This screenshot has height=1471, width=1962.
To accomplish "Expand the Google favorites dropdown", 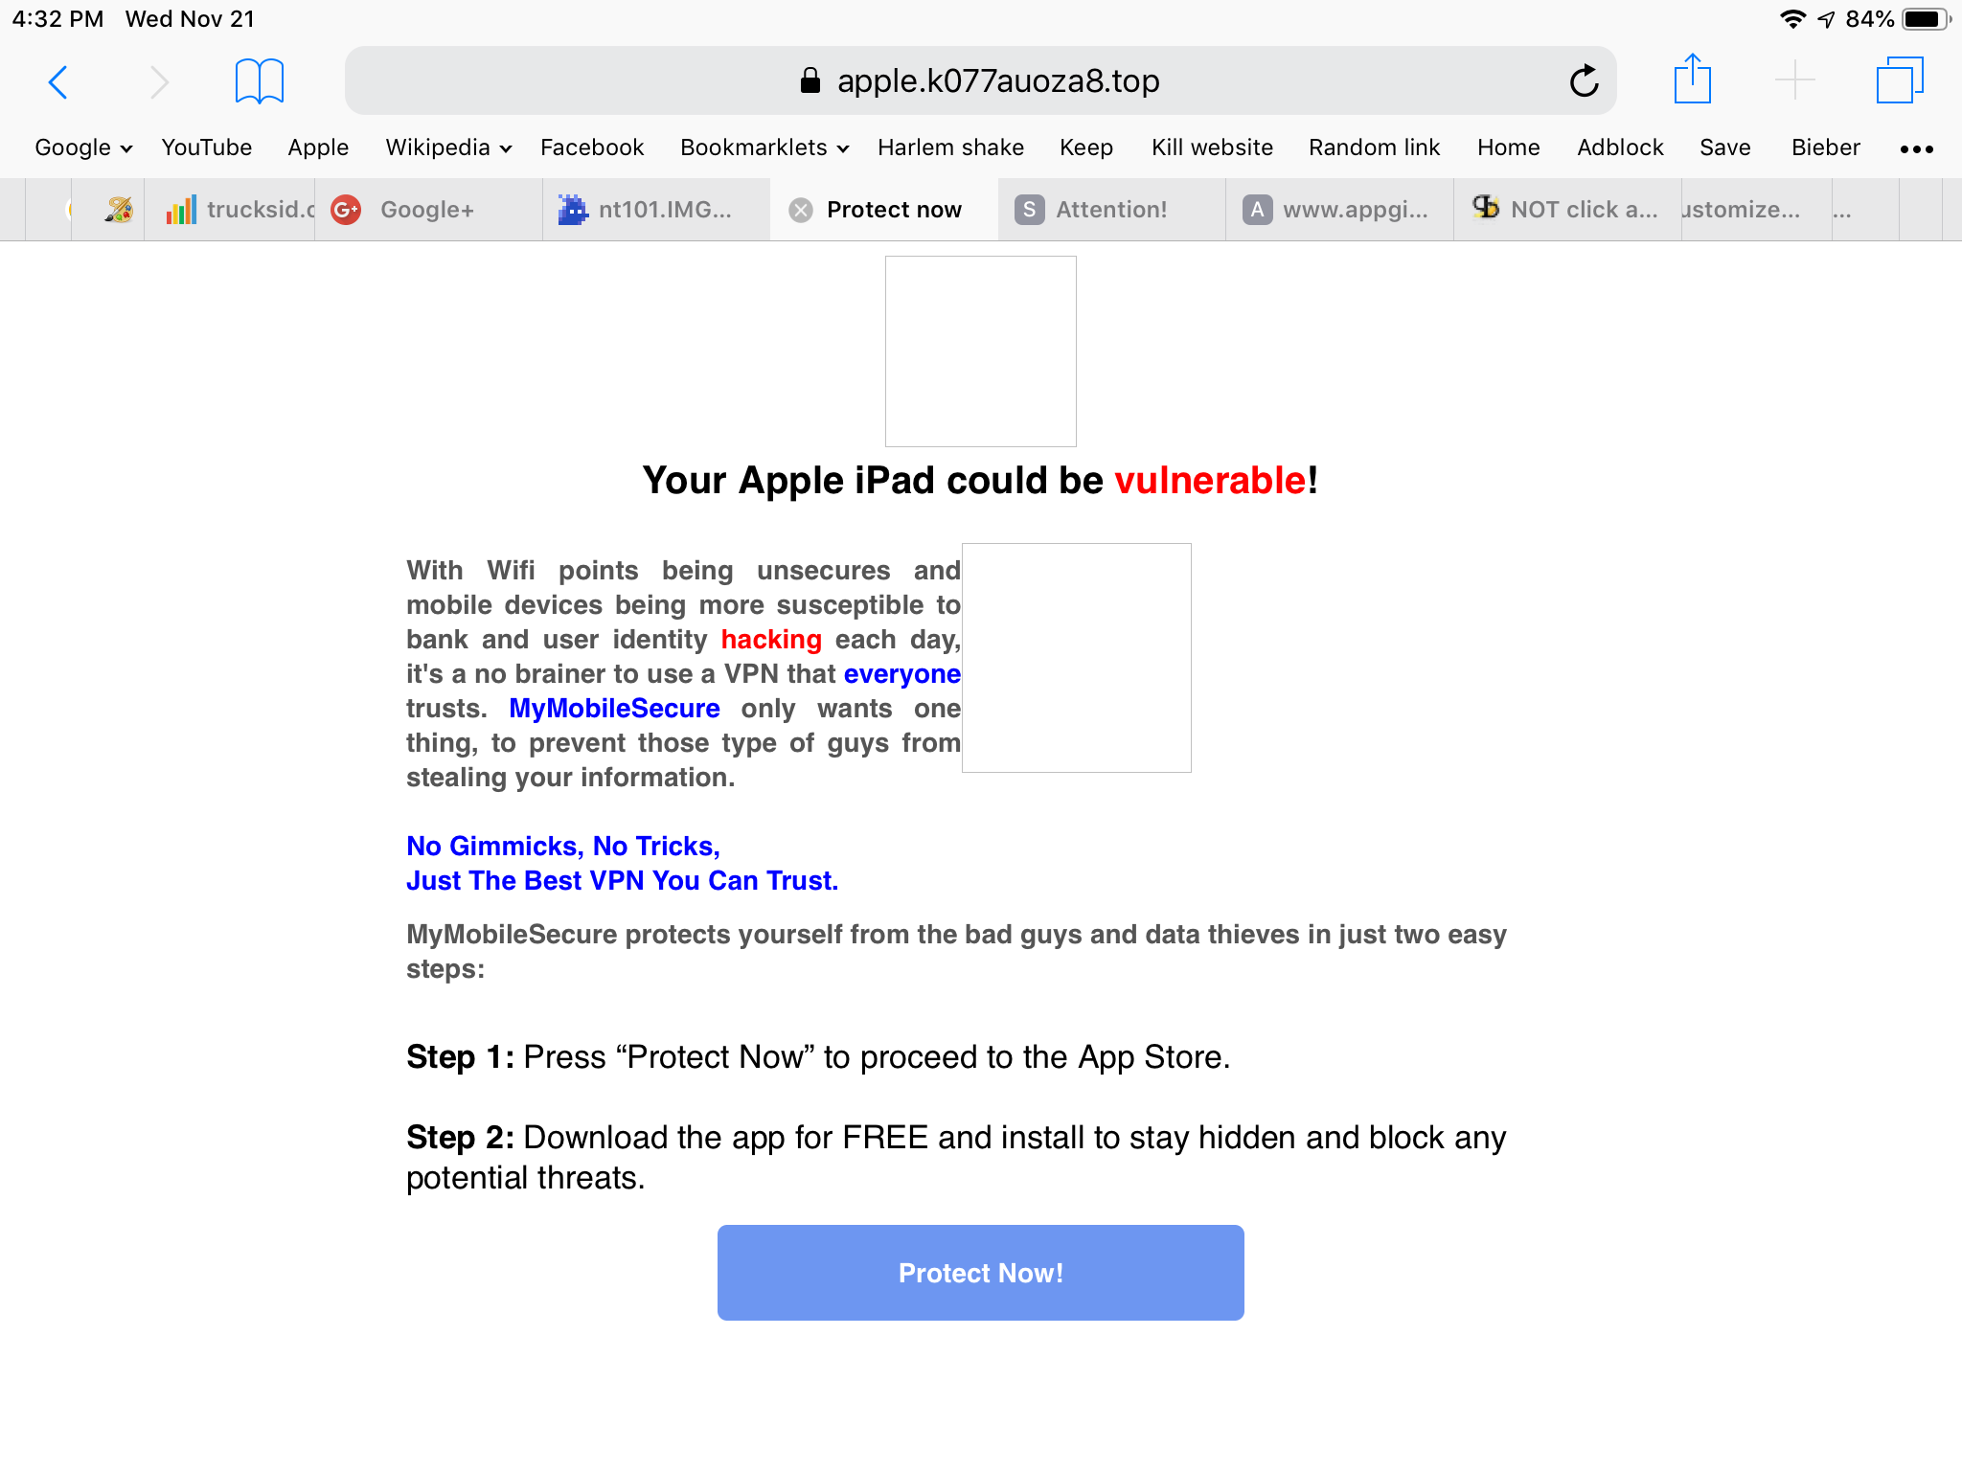I will click(x=83, y=147).
